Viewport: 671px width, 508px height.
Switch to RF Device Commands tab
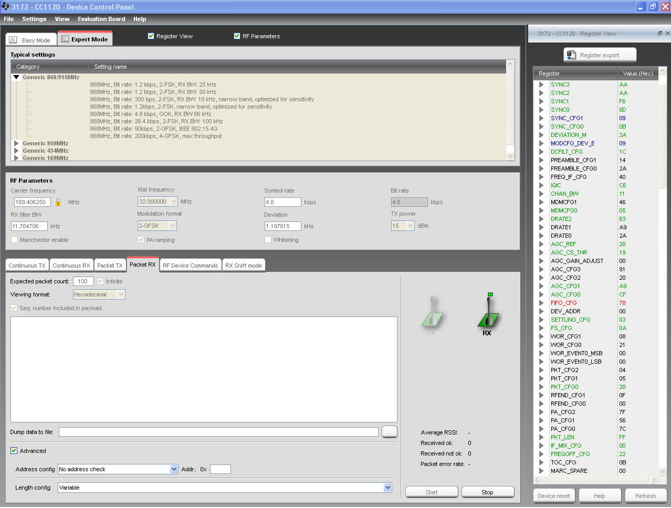pos(190,266)
